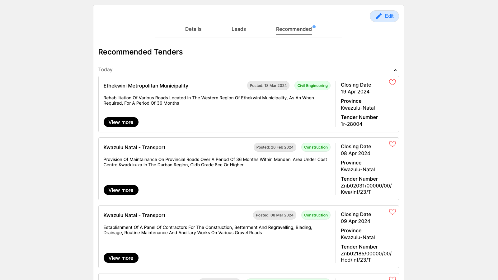
Task: Click tender number Znb02185/00000/00/Hod/Inf/23/T
Action: tap(366, 257)
